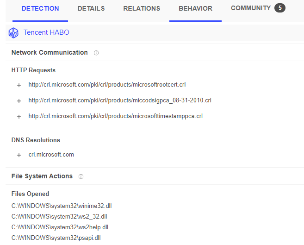Click the File System Actions heading
Image resolution: width=304 pixels, height=245 pixels.
(x=42, y=176)
